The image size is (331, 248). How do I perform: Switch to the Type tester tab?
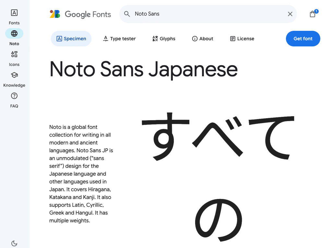[119, 39]
